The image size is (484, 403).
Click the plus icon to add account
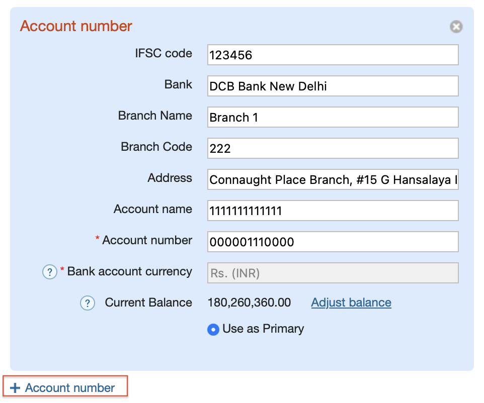click(15, 387)
